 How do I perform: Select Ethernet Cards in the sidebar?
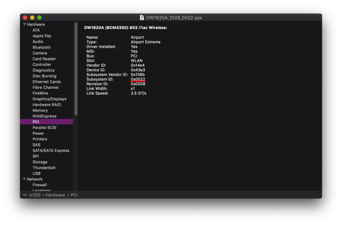47,82
